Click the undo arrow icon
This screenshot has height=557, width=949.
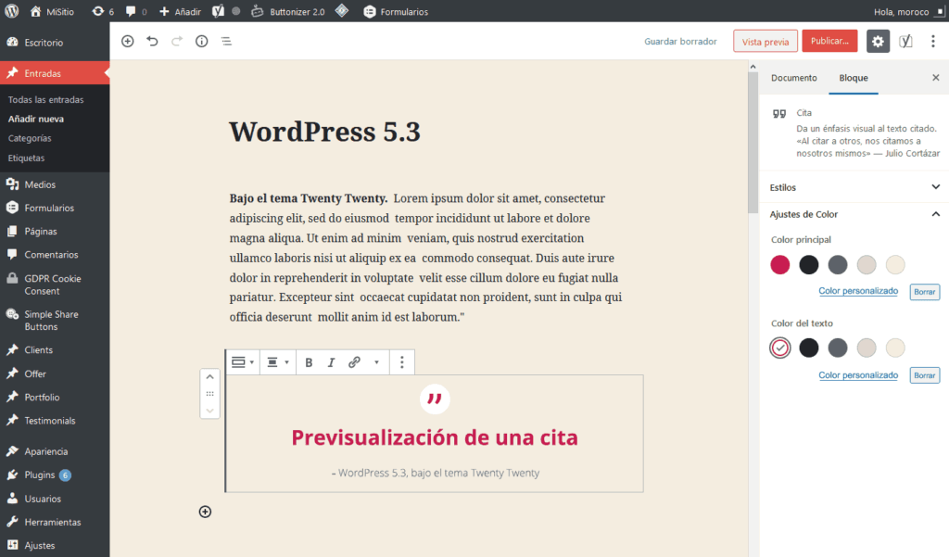coord(152,42)
